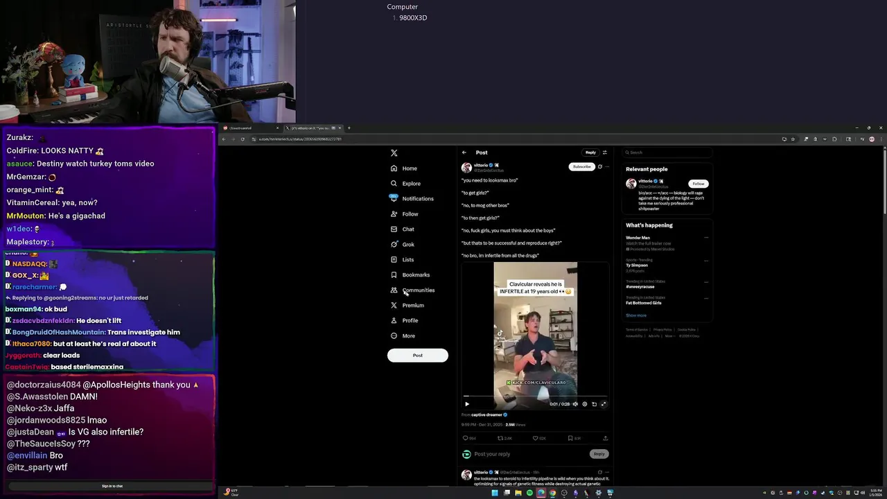
Task: Open the Ty Simpson trend
Action: 637,265
